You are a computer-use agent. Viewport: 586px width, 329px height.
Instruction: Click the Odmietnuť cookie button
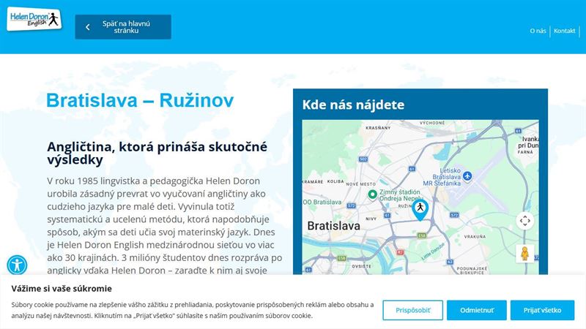tap(477, 310)
